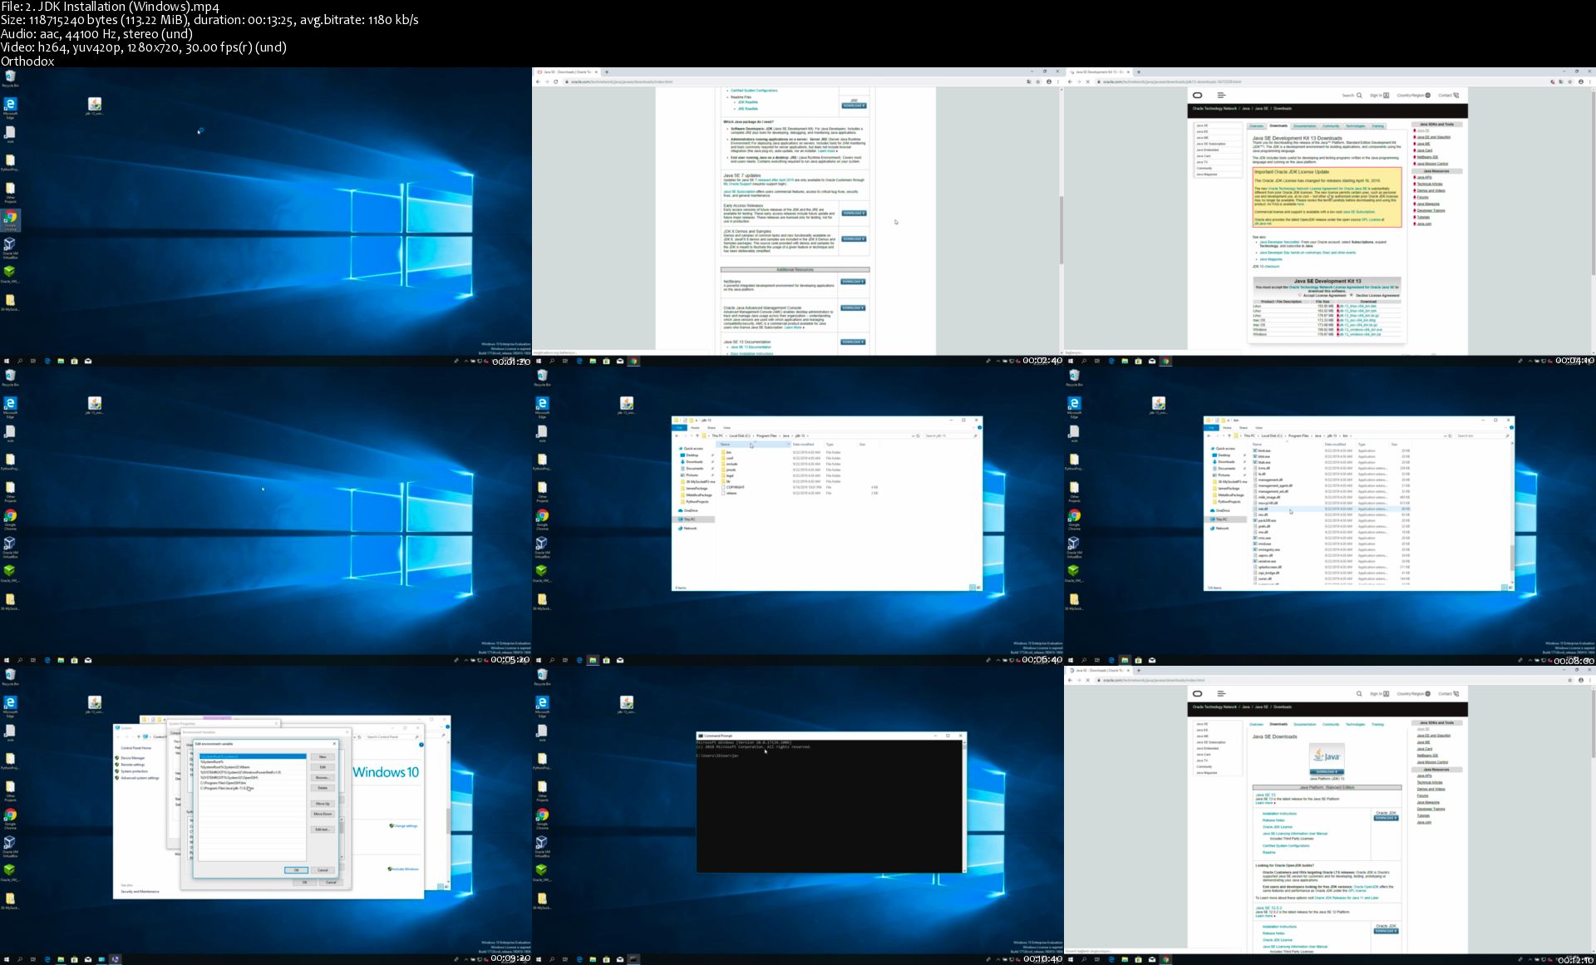Click Store taskbar icon in 00:08:00 frame

1138,660
